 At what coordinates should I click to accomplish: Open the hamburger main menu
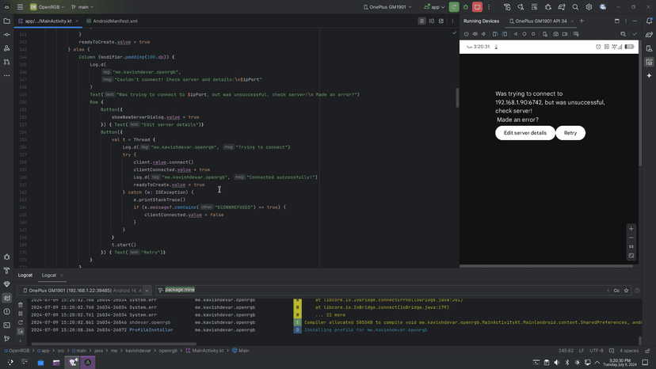(x=20, y=6)
